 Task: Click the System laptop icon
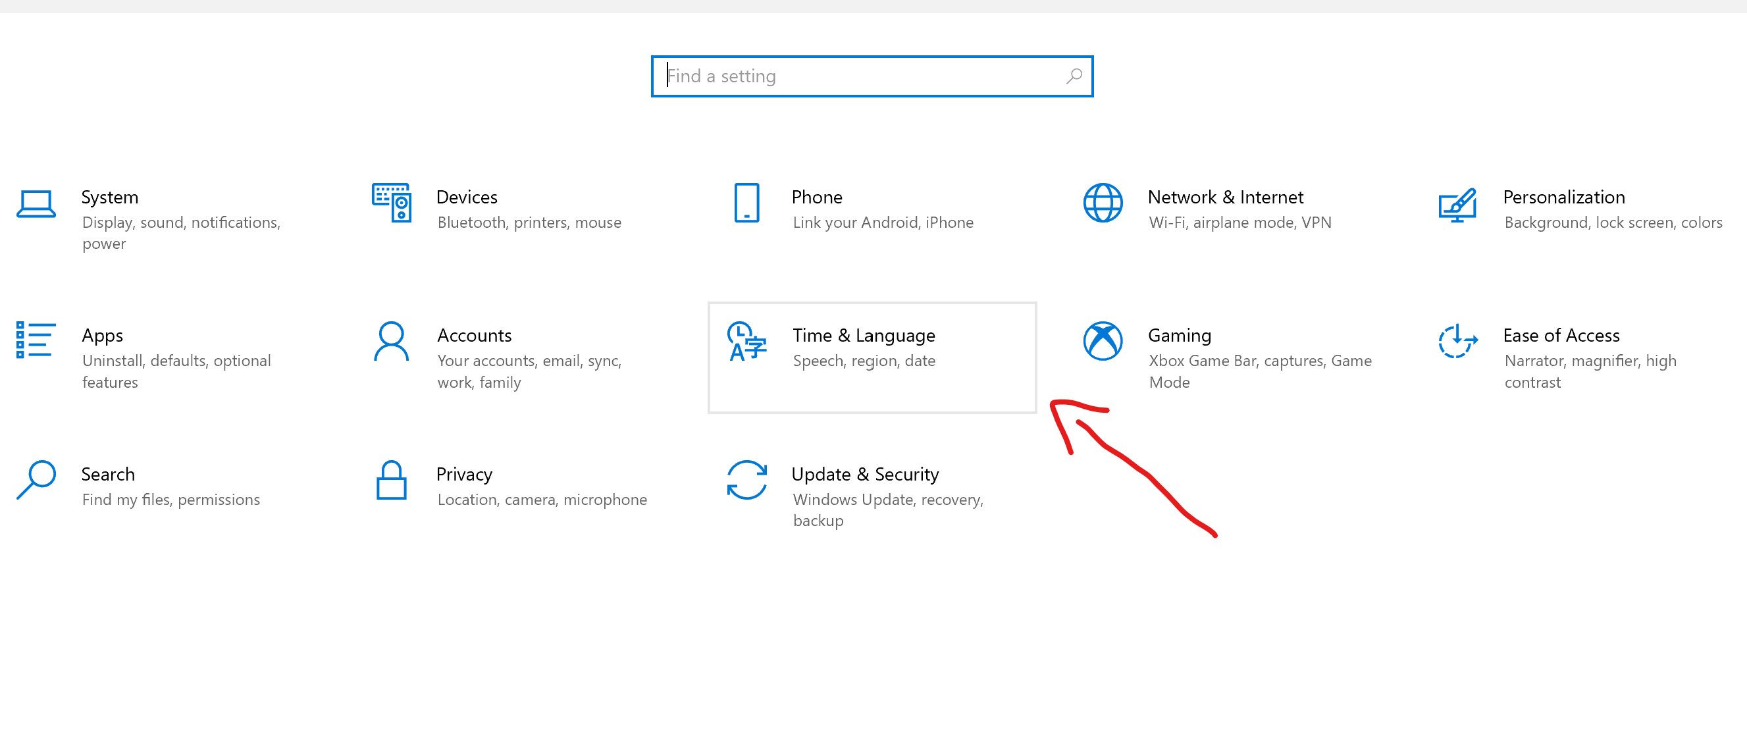coord(36,203)
